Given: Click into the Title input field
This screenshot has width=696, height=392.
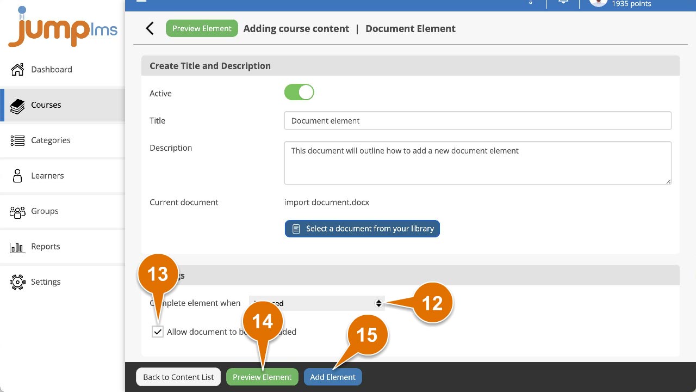Looking at the screenshot, I should pos(477,120).
